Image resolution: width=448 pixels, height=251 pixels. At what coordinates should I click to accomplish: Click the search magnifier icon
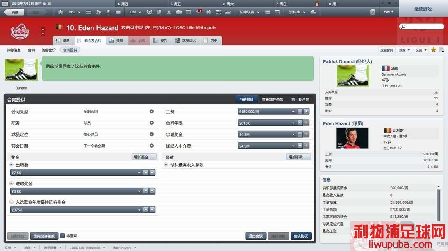[x=403, y=27]
